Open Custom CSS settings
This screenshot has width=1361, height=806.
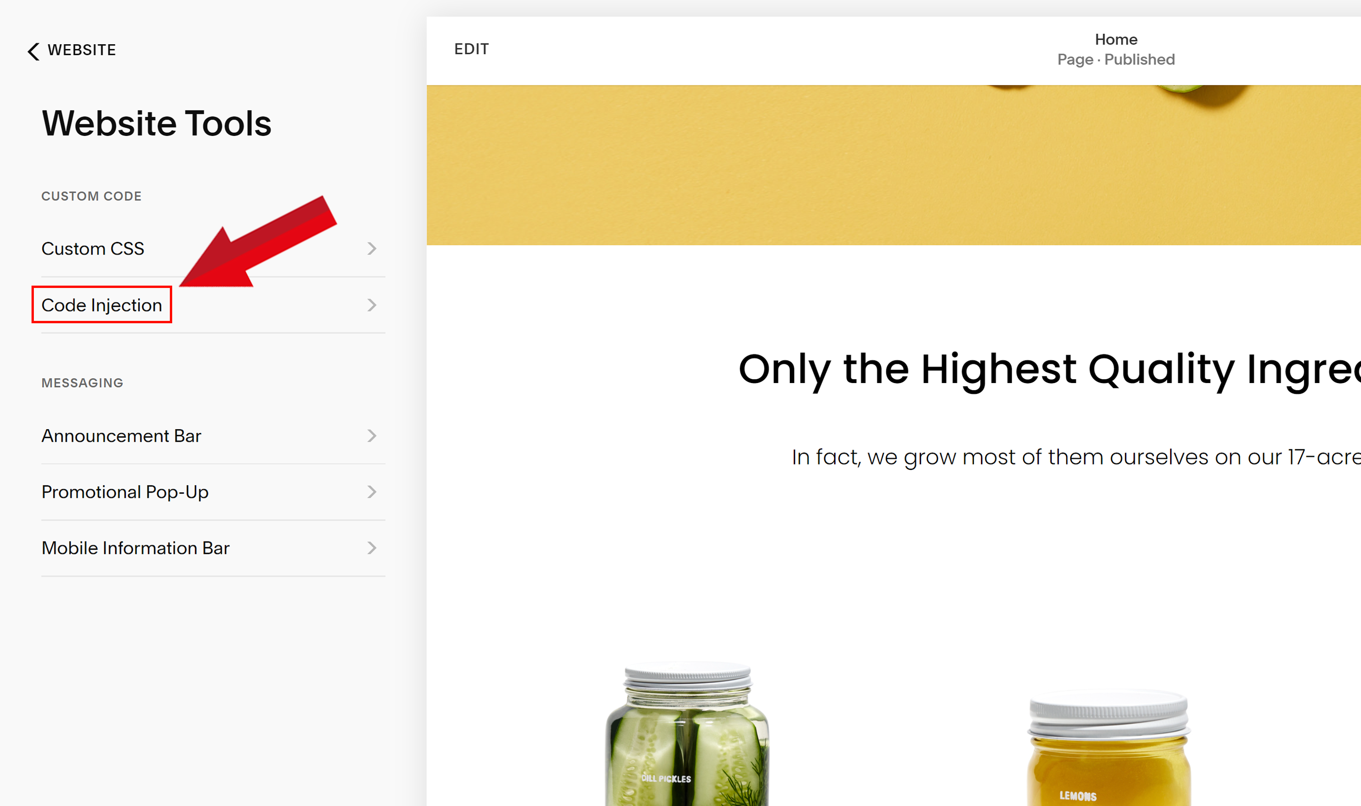[x=92, y=247]
